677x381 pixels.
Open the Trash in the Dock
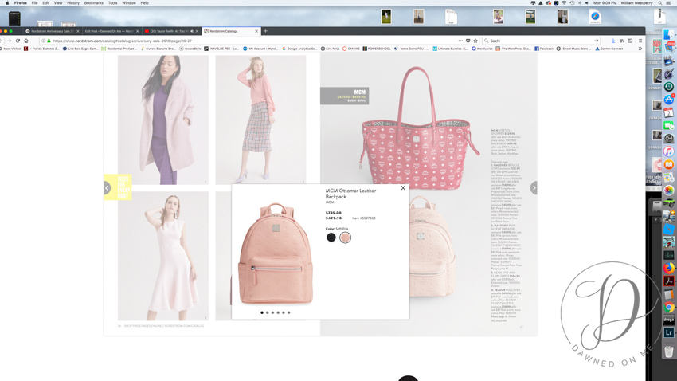(x=669, y=351)
